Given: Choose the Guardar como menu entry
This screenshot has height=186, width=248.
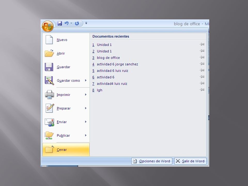Looking at the screenshot, I should [66, 81].
